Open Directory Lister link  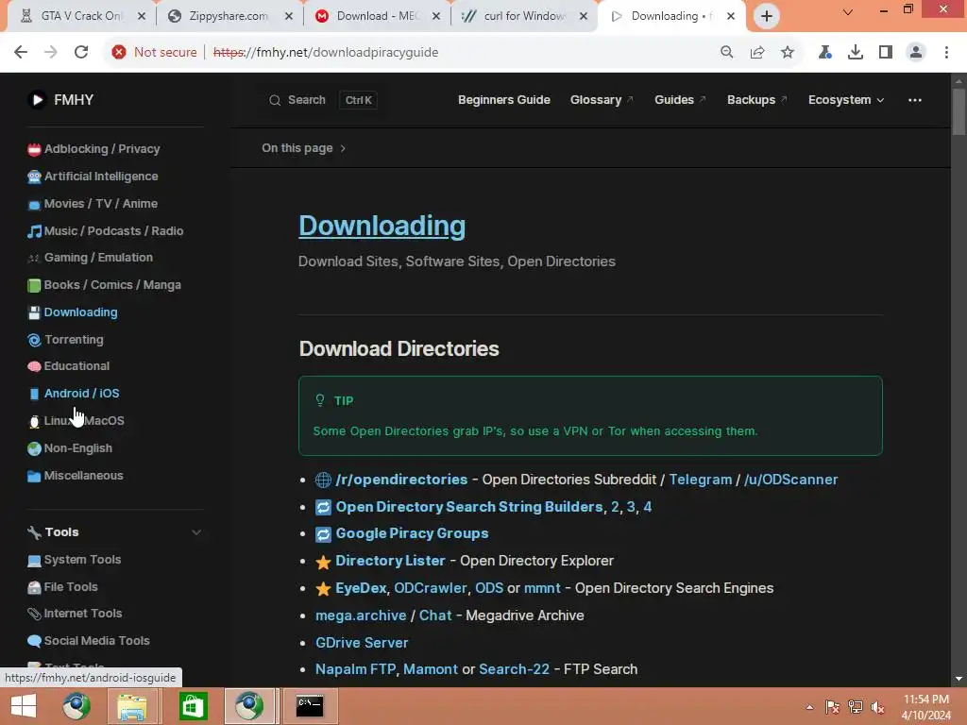390,561
